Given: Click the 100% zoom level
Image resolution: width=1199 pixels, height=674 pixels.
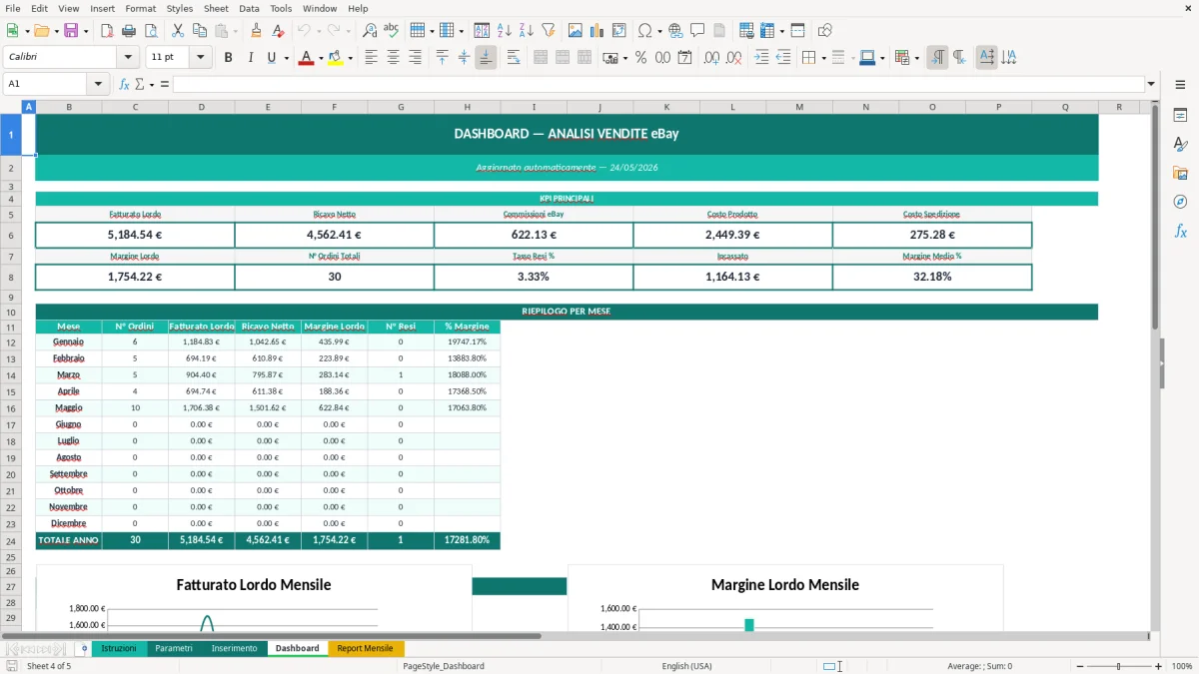Looking at the screenshot, I should 1181,666.
